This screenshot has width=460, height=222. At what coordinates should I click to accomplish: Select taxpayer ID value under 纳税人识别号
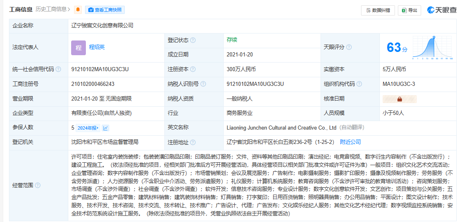[x=255, y=84]
